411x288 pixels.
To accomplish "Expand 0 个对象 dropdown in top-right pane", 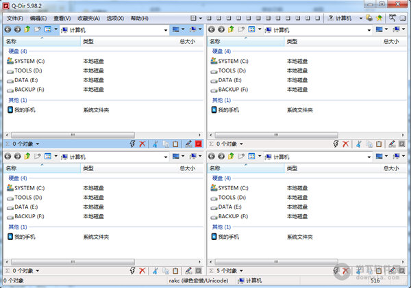I will click(x=241, y=144).
